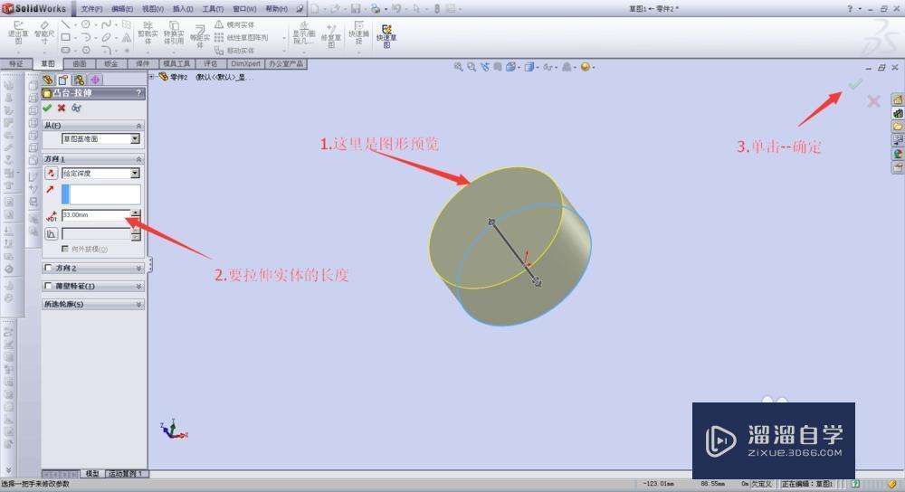905x492 pixels.
Task: Click the Move Entities tool
Action: point(234,51)
